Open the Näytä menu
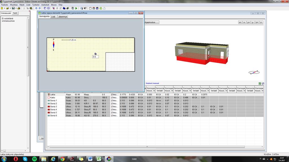This screenshot has width=289, height=162. (22, 5)
